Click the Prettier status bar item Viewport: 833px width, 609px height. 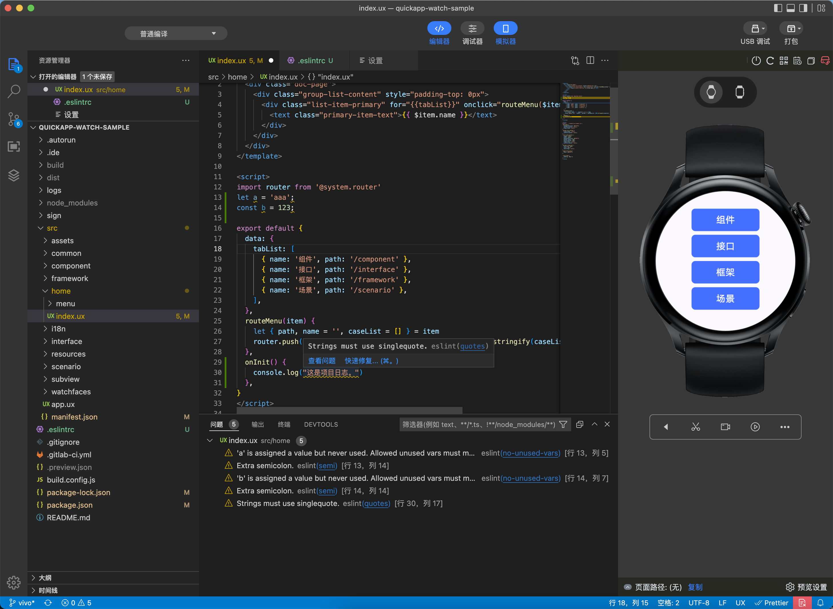(x=771, y=603)
